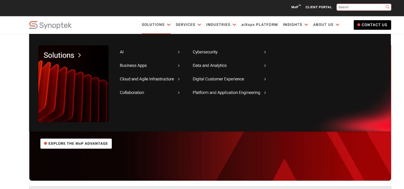Select the SERVICES menu item
Screen dimensions: 404x189
(186, 25)
